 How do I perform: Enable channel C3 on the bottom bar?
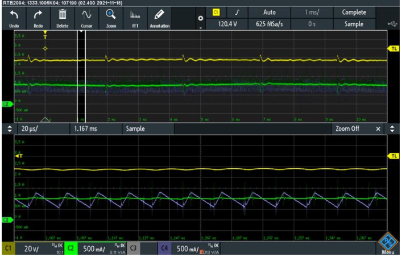(x=133, y=248)
